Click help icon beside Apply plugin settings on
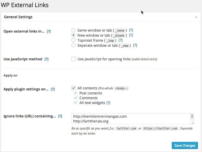202x152 pixels. (x=53, y=89)
